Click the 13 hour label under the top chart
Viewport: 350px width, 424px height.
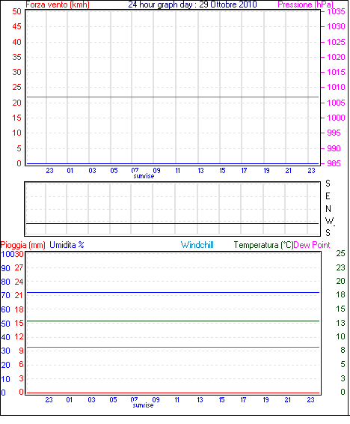(x=200, y=171)
